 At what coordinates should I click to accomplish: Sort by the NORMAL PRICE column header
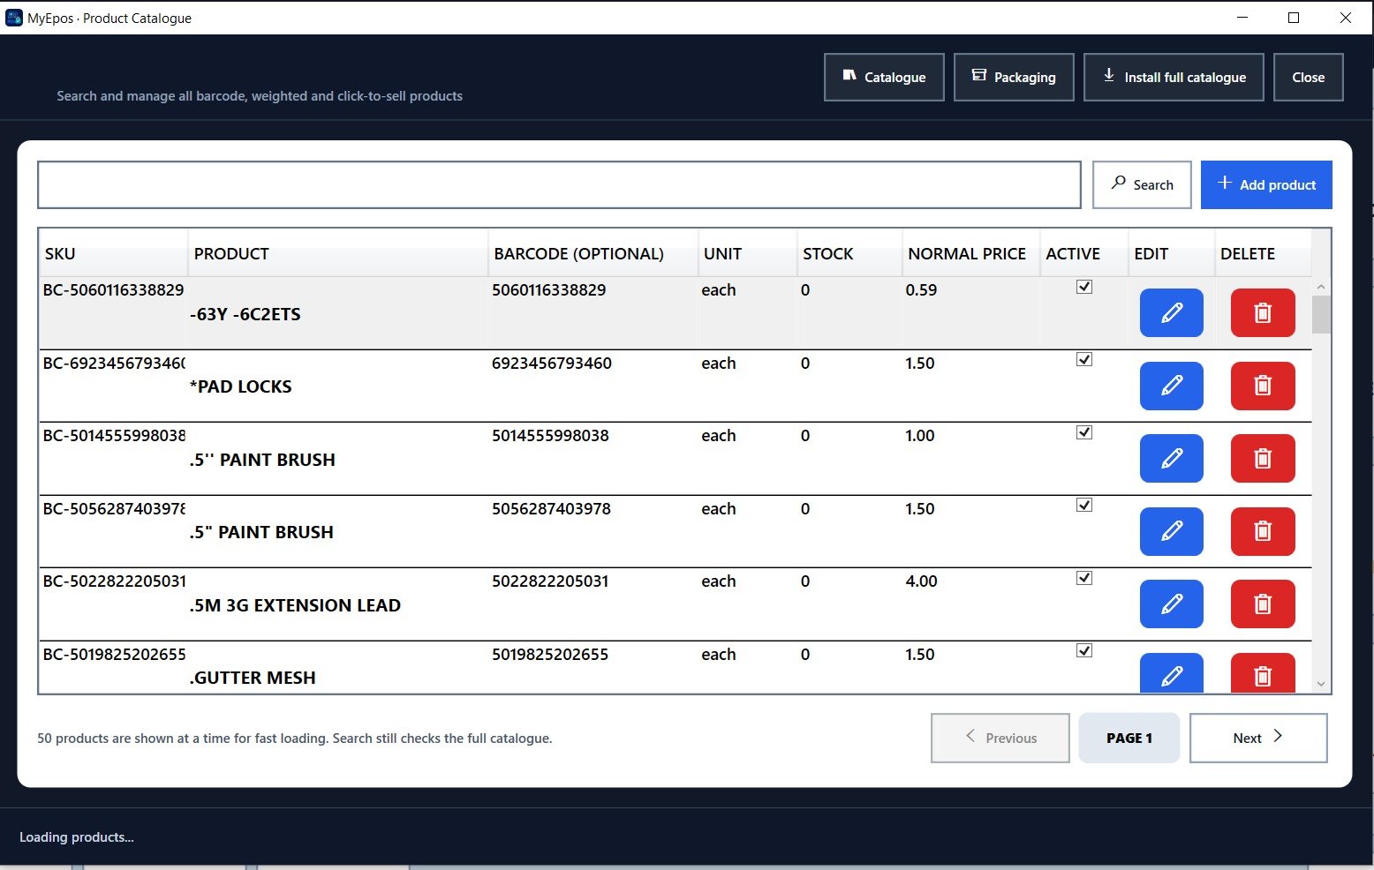coord(970,253)
